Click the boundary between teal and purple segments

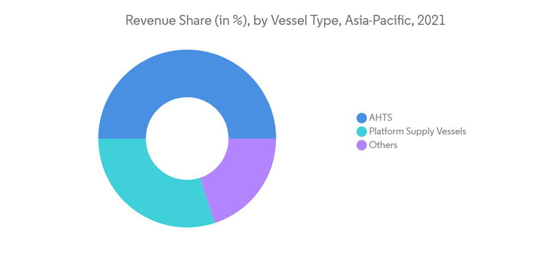(207, 200)
